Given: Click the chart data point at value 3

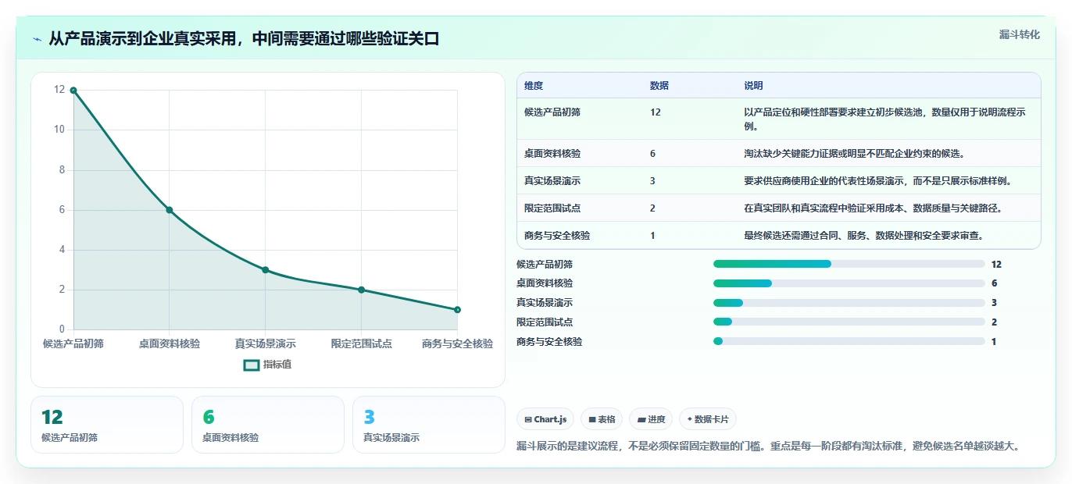Looking at the screenshot, I should (x=266, y=270).
